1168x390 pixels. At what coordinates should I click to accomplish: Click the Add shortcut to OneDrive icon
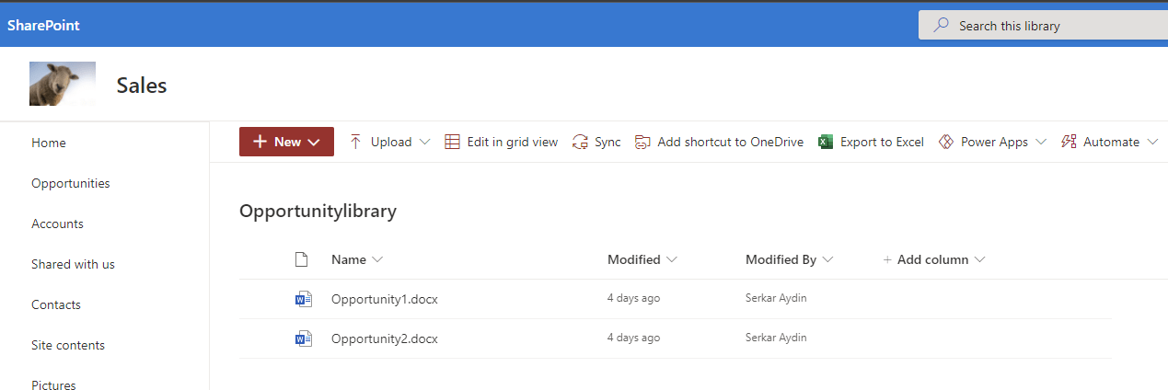pos(642,142)
